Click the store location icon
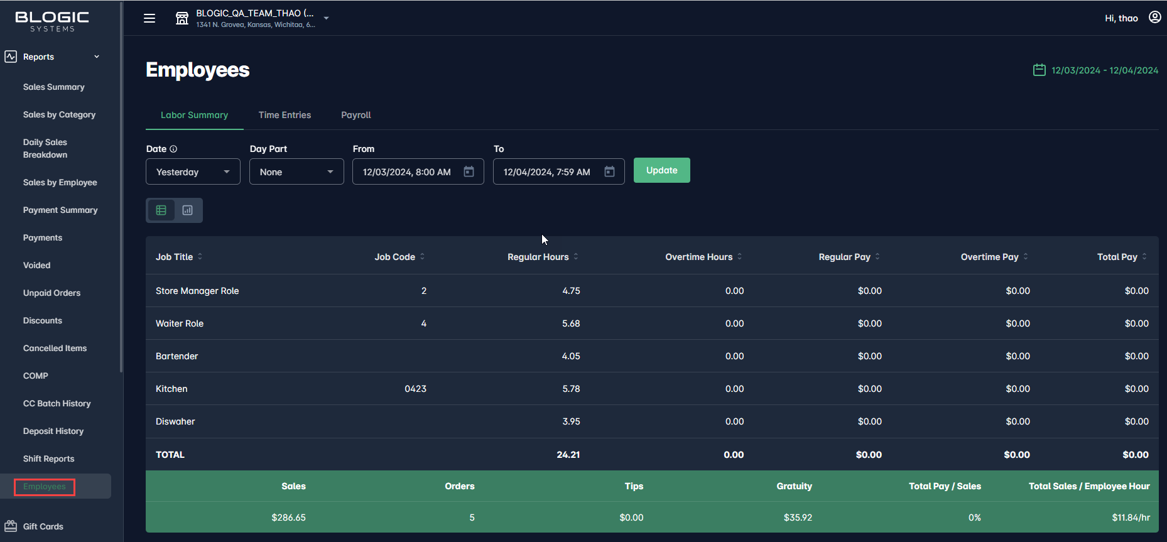 tap(182, 18)
